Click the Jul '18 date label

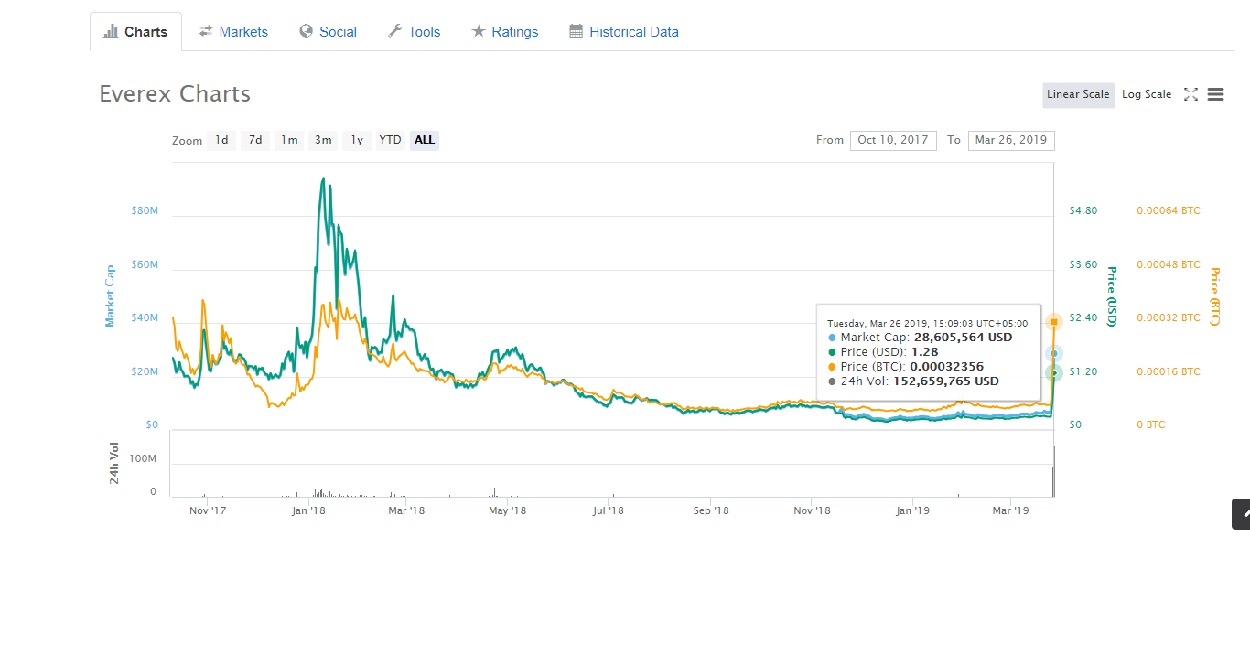click(x=608, y=510)
